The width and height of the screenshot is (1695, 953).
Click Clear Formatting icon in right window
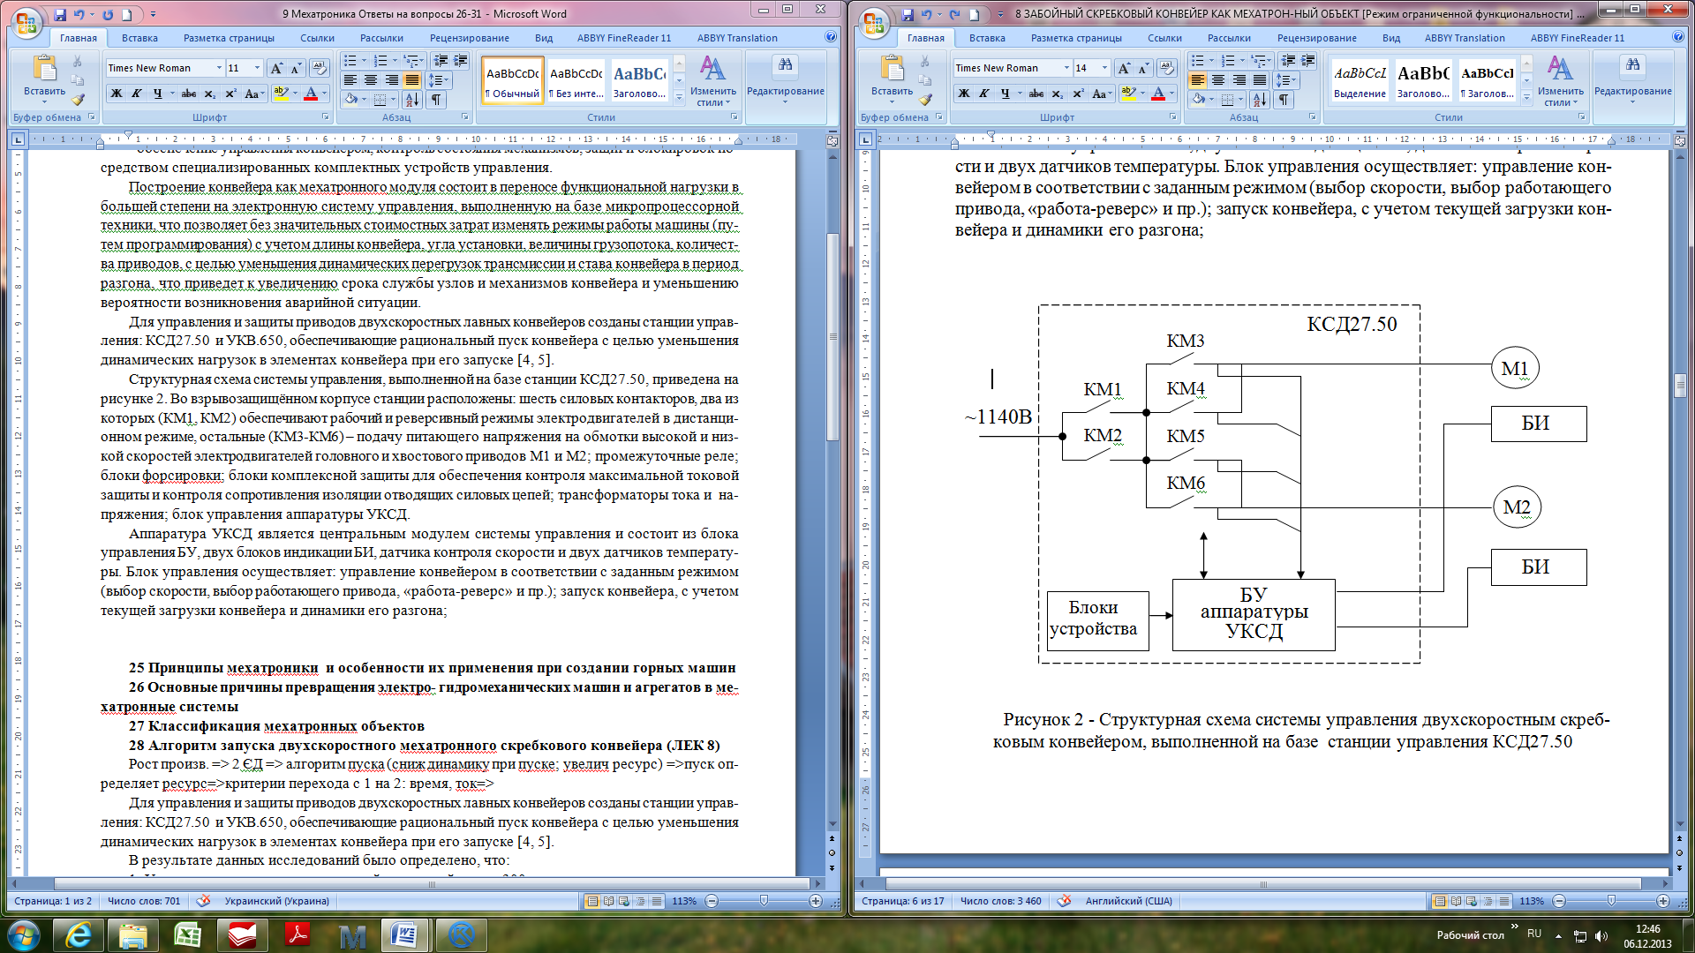(x=1166, y=68)
